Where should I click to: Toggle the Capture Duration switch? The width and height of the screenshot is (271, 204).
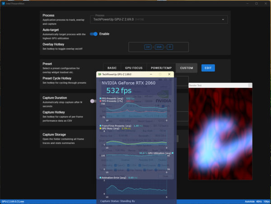pyautogui.click(x=93, y=101)
